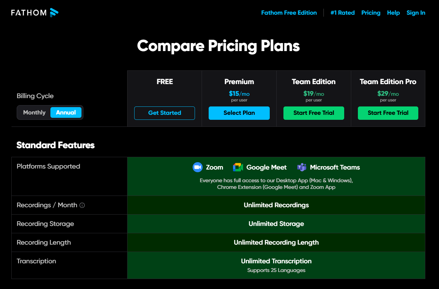Click the Team Edition plan title

[313, 82]
